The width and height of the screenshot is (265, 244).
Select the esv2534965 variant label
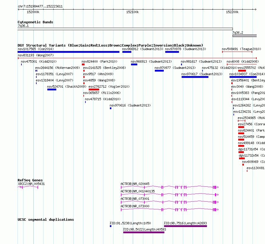(x=251, y=118)
